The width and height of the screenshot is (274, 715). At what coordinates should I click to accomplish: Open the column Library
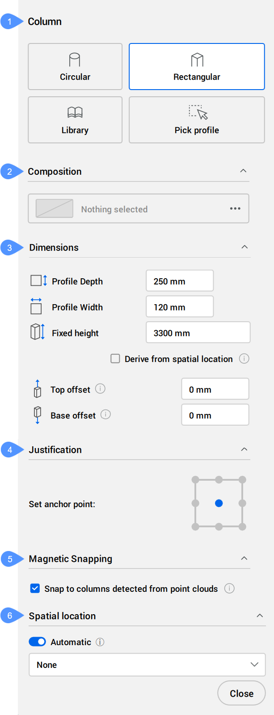pyautogui.click(x=75, y=120)
